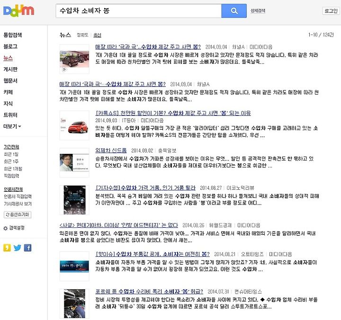Select 뉴스 in the sidebar
This screenshot has width=341, height=320.
coord(8,58)
